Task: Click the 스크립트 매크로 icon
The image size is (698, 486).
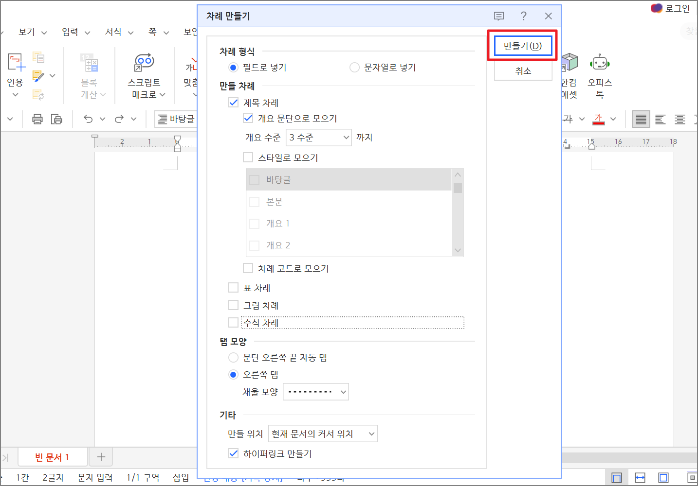Action: 144,63
